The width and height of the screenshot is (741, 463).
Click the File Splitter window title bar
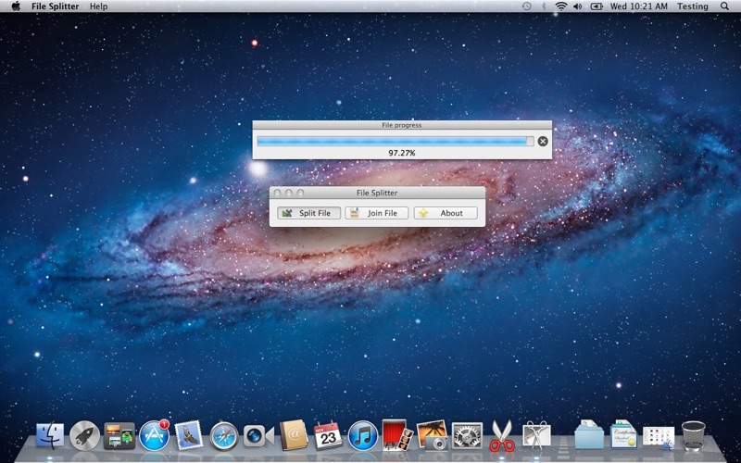(x=377, y=193)
